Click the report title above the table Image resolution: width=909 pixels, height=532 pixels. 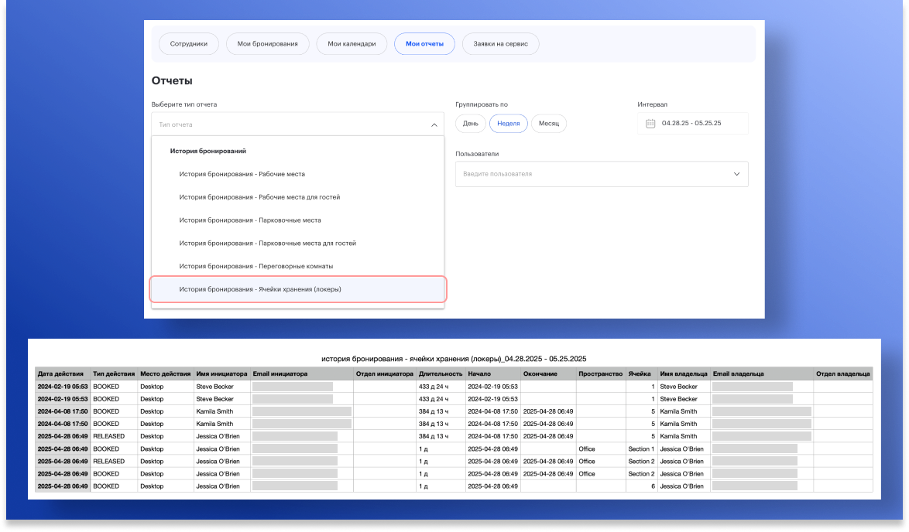click(x=454, y=359)
